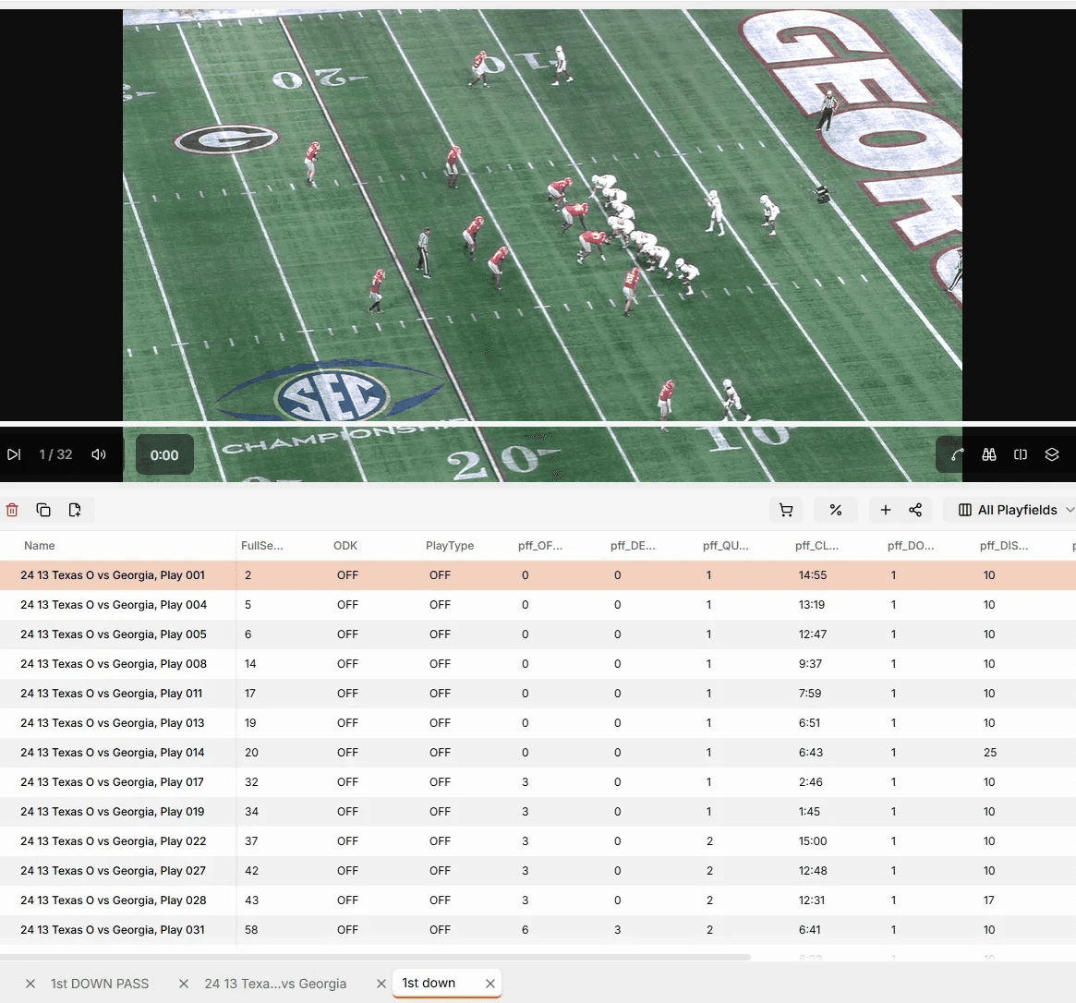Select row Play 027
Screen dimensions: 1076x1003
point(538,870)
